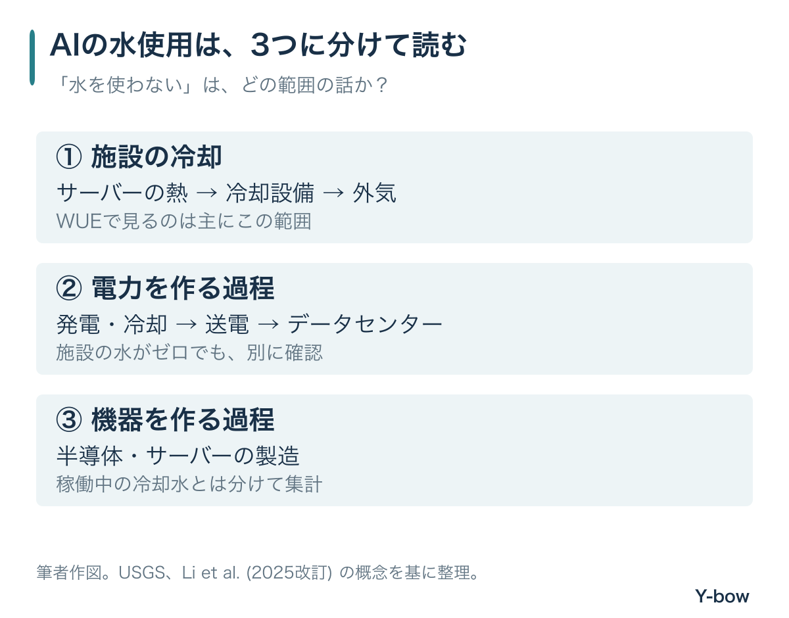Image resolution: width=789 pixels, height=618 pixels.
Task: Click the circled number ① icon
Action: (69, 158)
